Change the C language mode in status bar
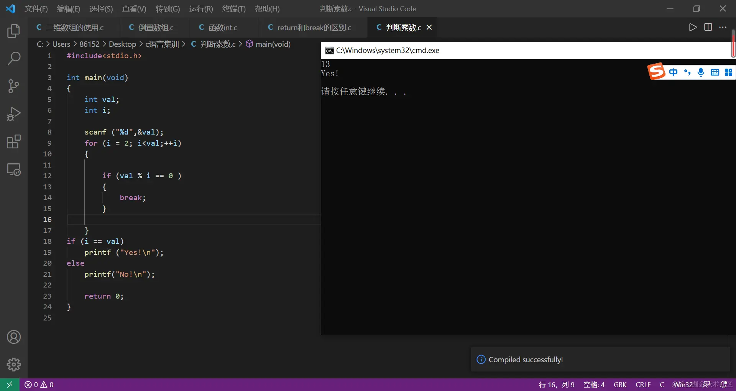This screenshot has height=391, width=736. [662, 384]
